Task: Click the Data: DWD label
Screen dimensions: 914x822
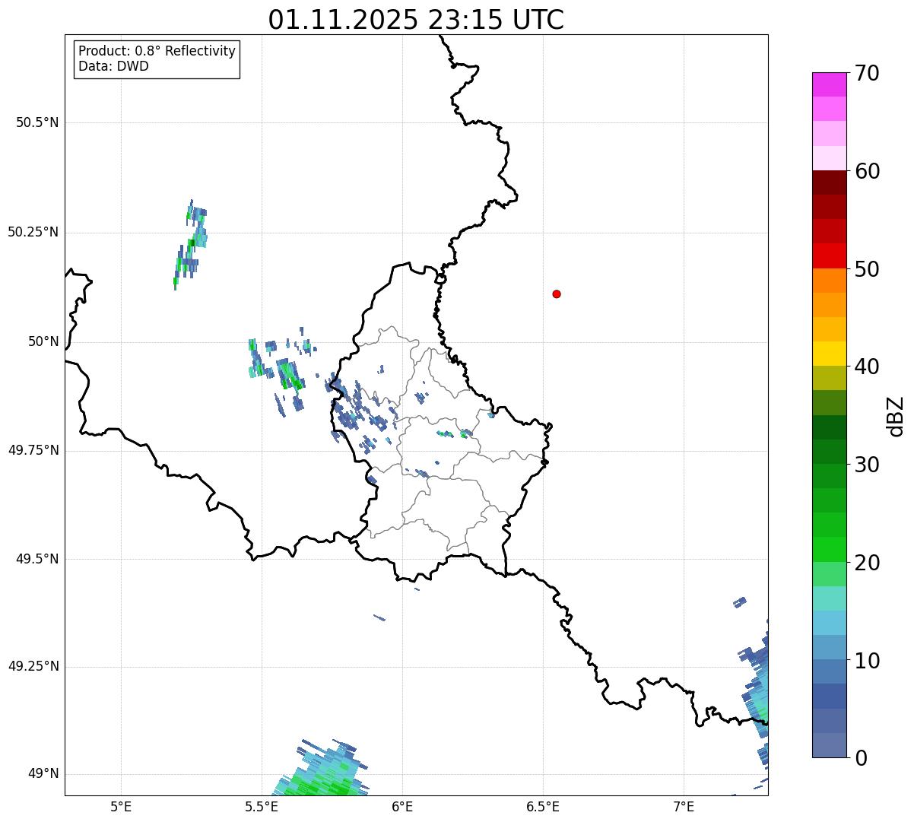Action: click(x=113, y=66)
